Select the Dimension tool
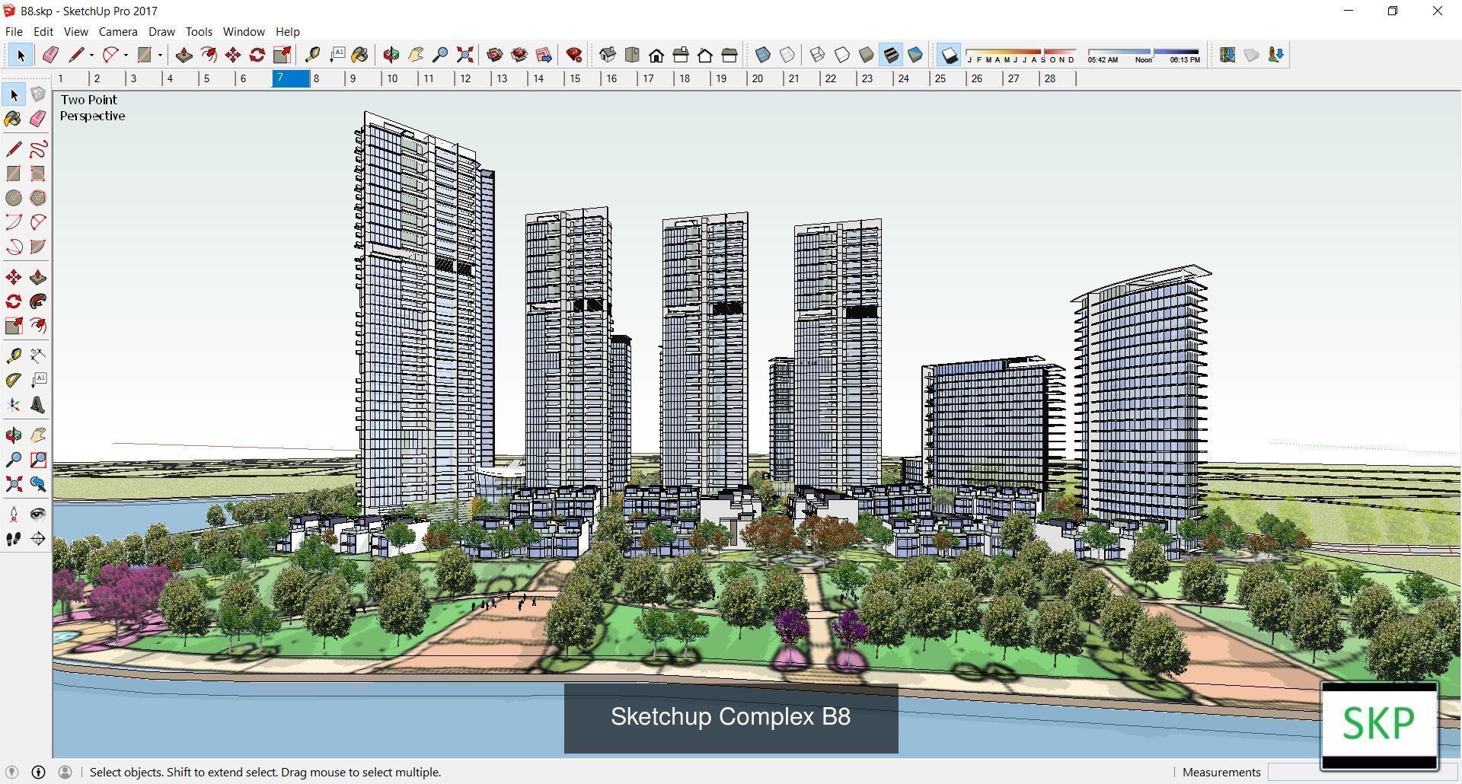 coord(38,356)
